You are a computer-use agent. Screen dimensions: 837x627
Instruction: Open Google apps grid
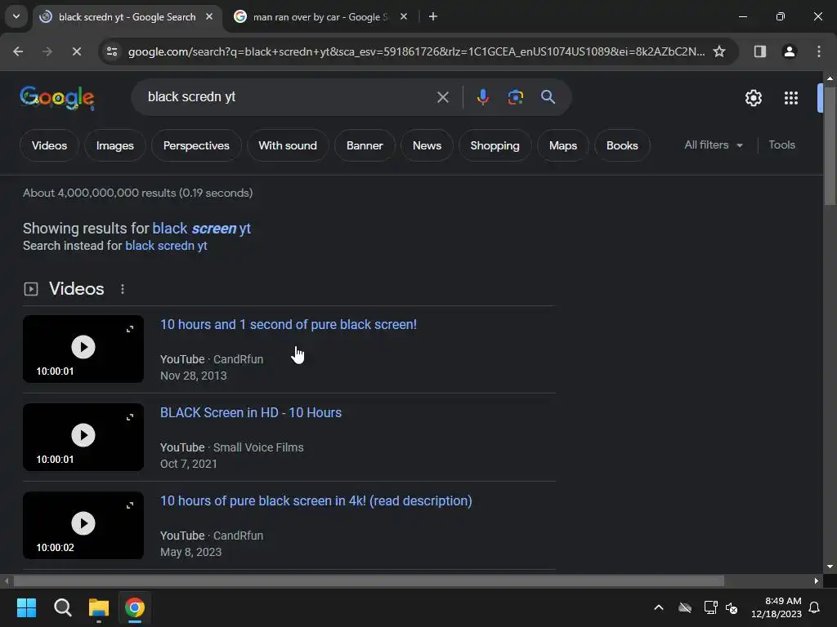[790, 98]
